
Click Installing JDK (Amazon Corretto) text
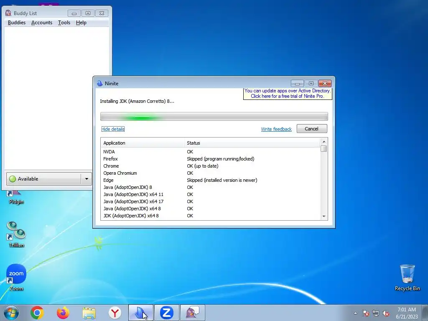[137, 101]
